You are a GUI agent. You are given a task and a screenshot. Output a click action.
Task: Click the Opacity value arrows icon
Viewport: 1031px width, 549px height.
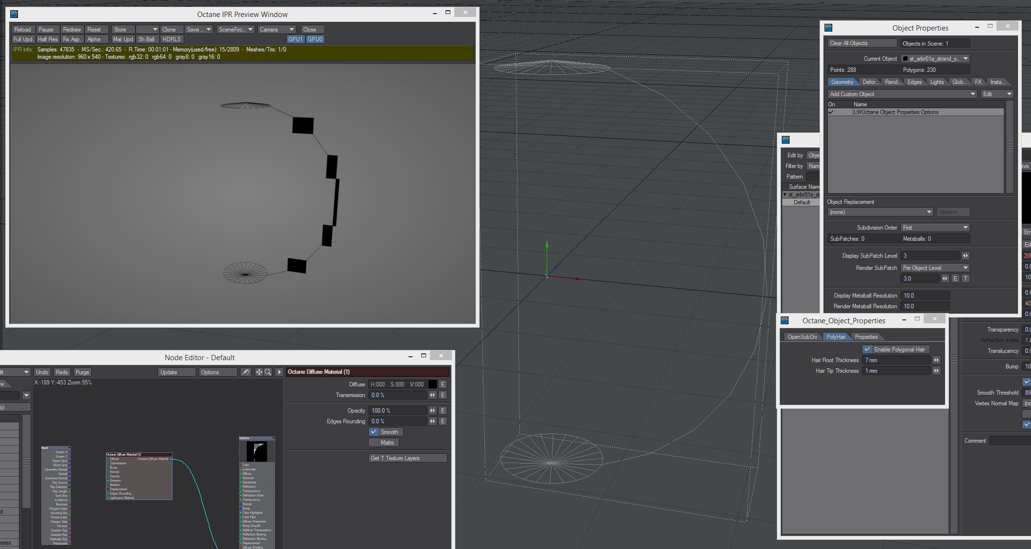(432, 411)
